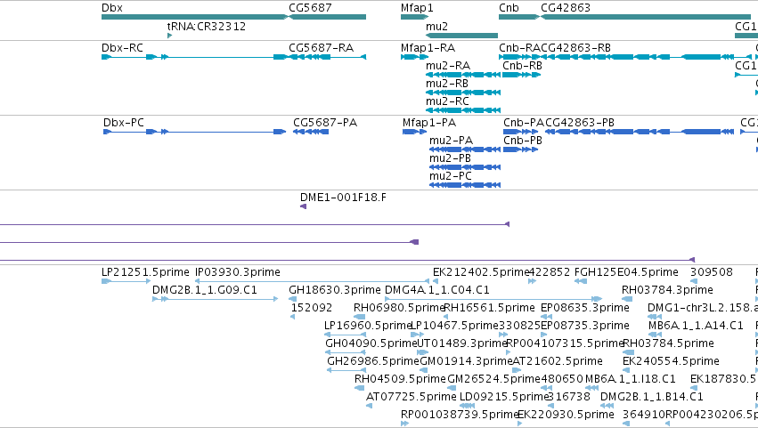Click the RH16561.5prime EST label
Screen dimensions: 758x428
click(x=489, y=308)
